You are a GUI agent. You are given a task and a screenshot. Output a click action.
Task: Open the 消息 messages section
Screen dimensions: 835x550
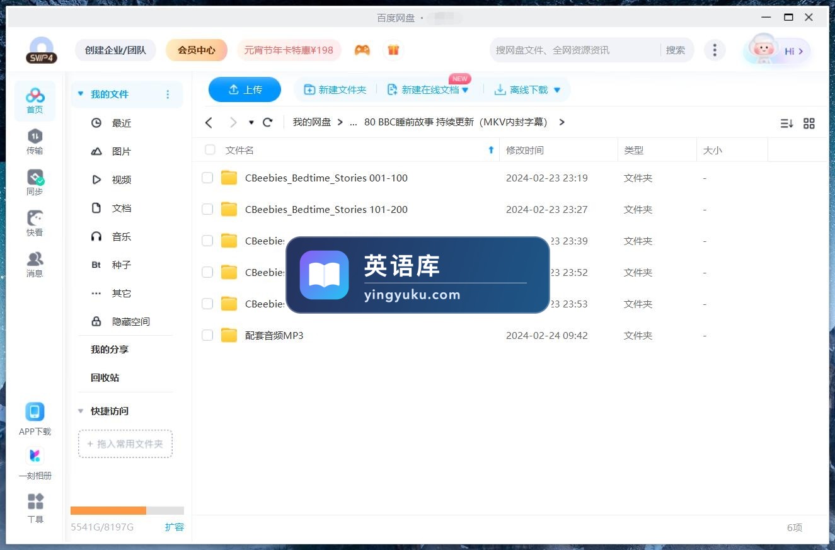[x=35, y=265]
